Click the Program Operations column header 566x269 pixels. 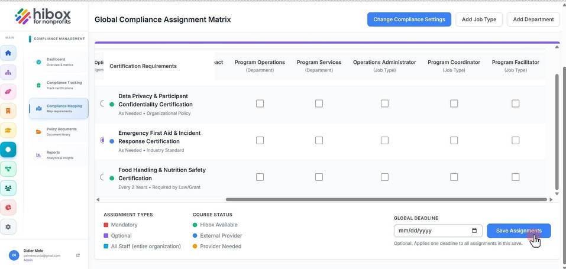coord(260,66)
